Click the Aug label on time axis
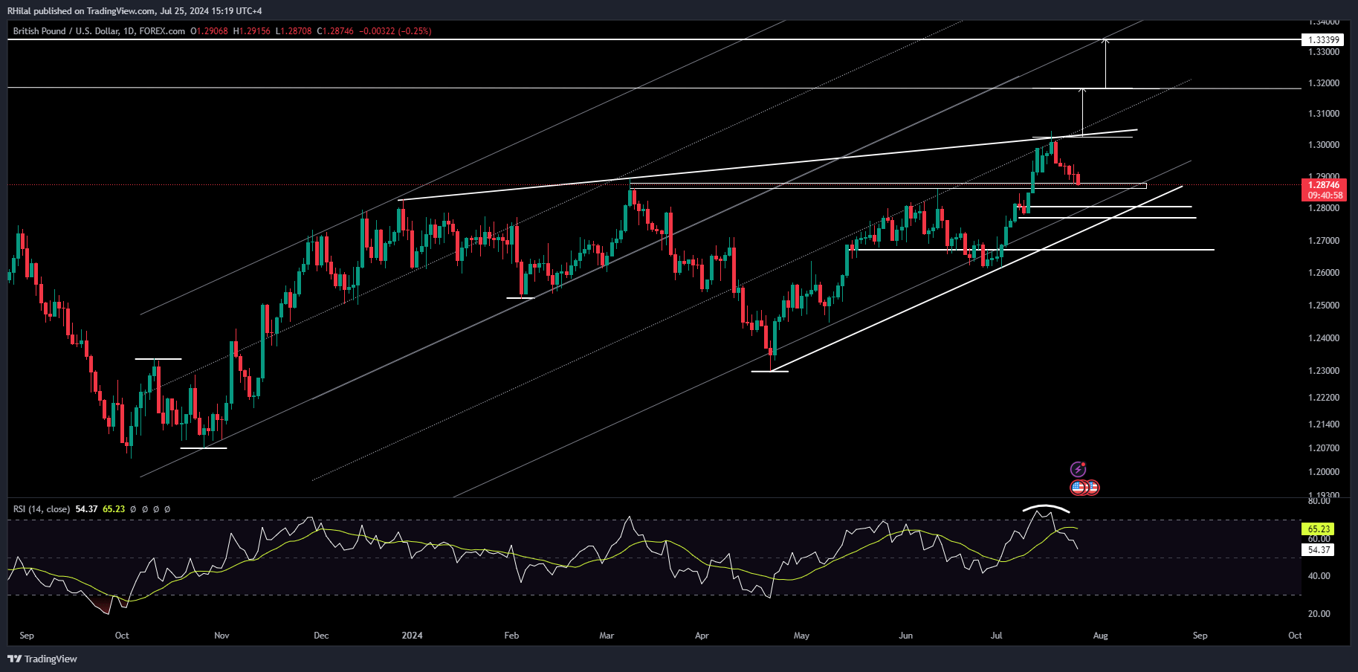This screenshot has height=672, width=1358. [1100, 636]
